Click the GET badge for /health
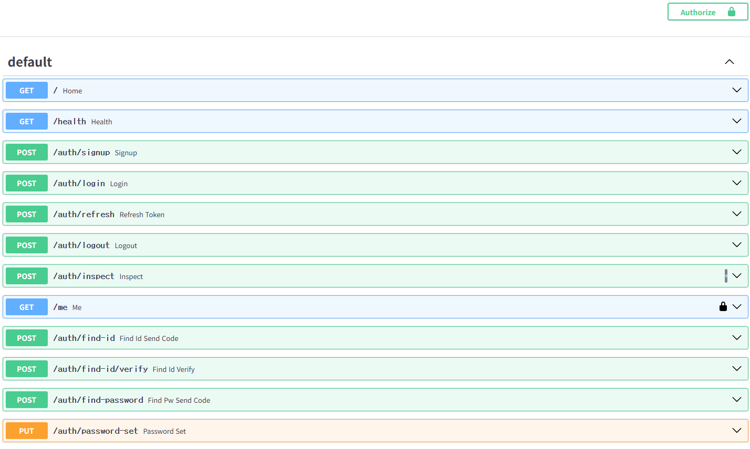Viewport: 750px width, 449px height. point(27,121)
